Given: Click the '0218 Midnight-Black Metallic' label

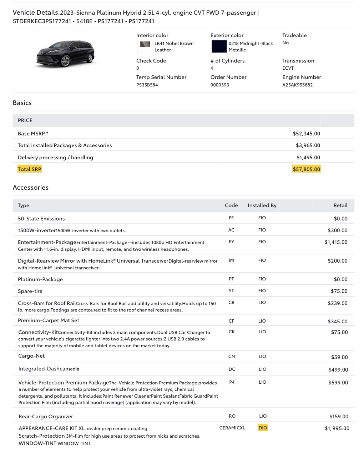Looking at the screenshot, I should click(251, 47).
